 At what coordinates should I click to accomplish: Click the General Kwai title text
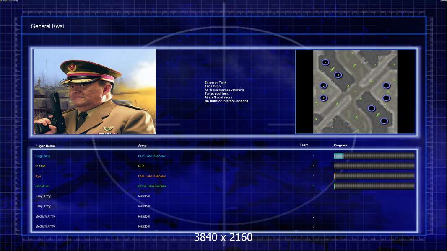[x=47, y=26]
